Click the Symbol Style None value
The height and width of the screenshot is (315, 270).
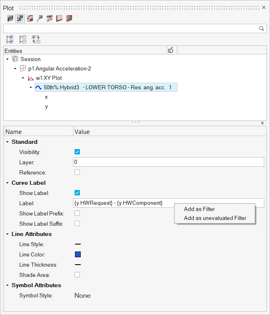[82, 295]
